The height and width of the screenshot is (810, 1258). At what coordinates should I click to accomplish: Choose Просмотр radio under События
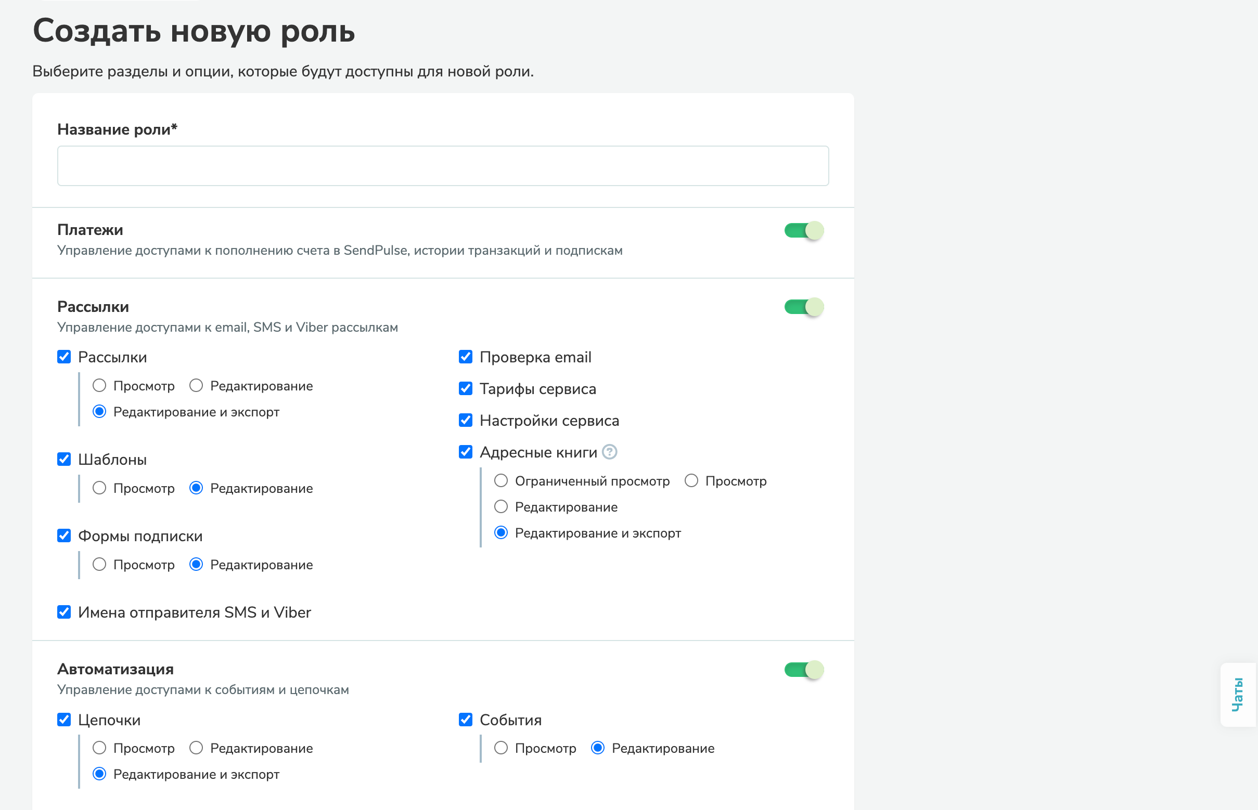[x=501, y=748]
